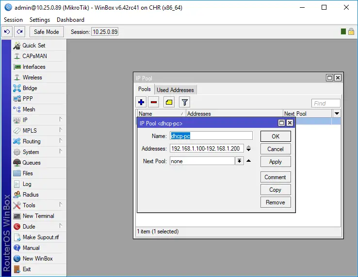Open Interfaces list
Image resolution: width=358 pixels, height=277 pixels.
[39, 67]
